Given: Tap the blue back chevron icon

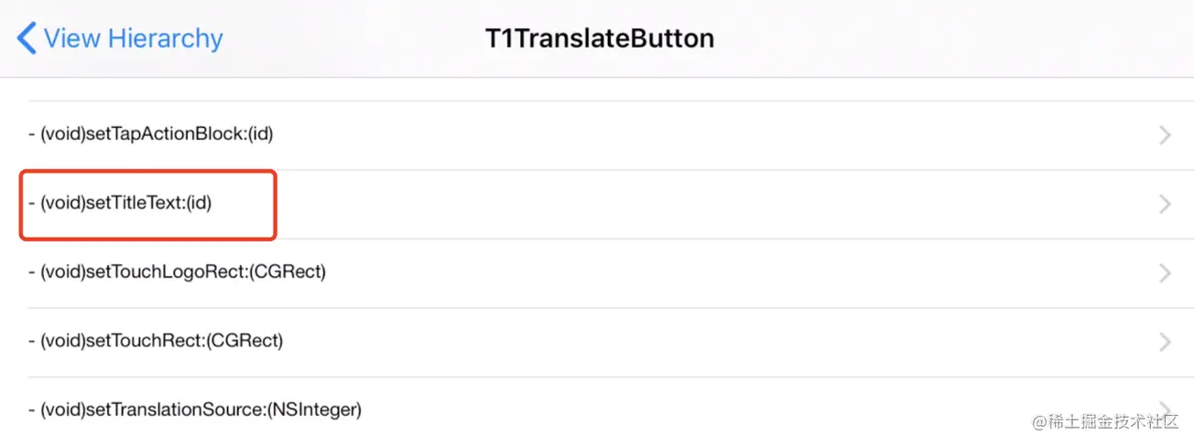Looking at the screenshot, I should [27, 39].
